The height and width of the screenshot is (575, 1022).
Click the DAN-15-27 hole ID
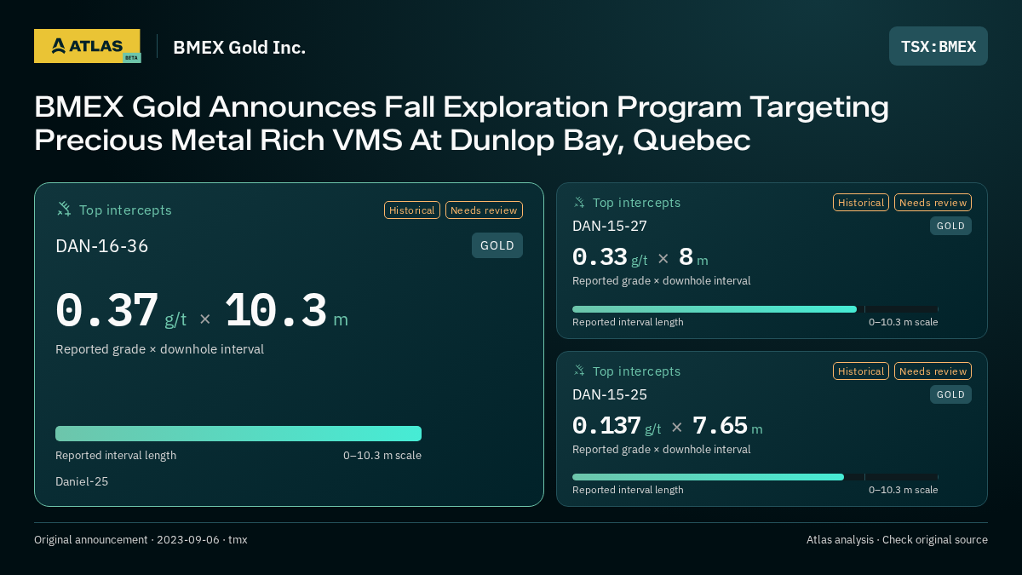pyautogui.click(x=610, y=226)
